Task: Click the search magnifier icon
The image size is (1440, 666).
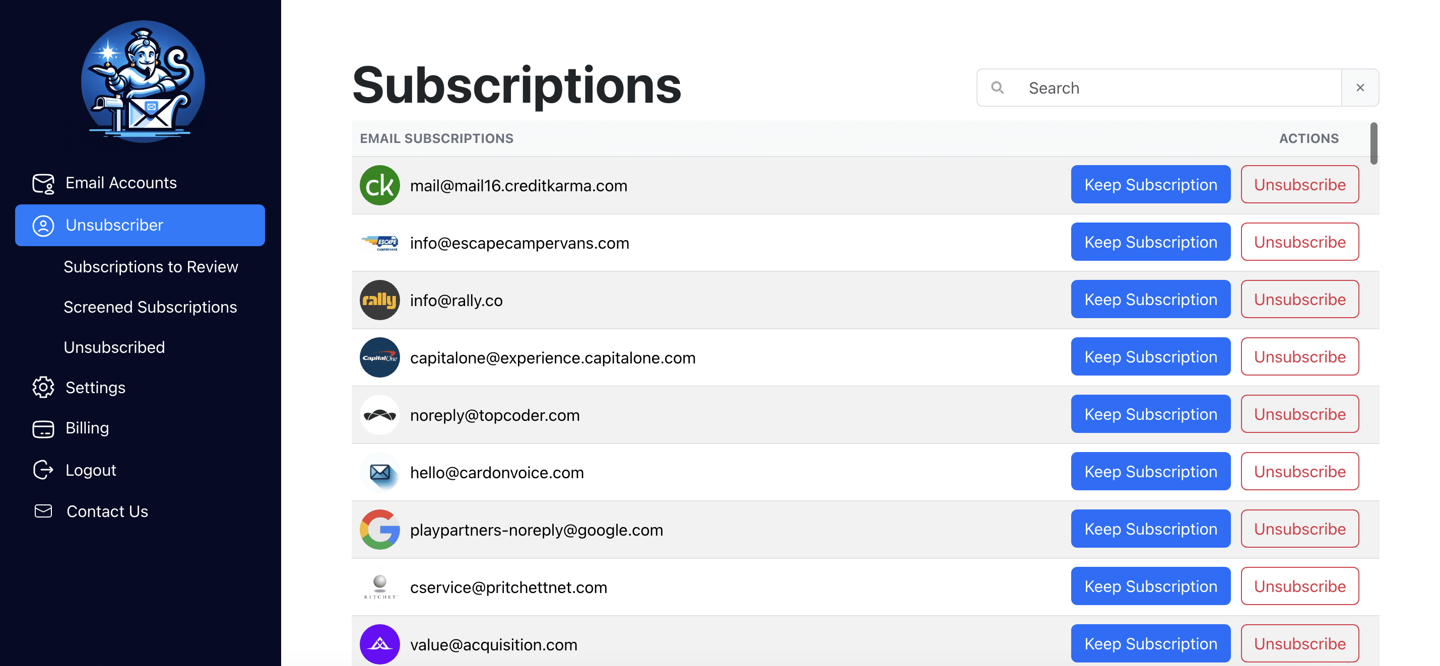Action: click(x=997, y=88)
